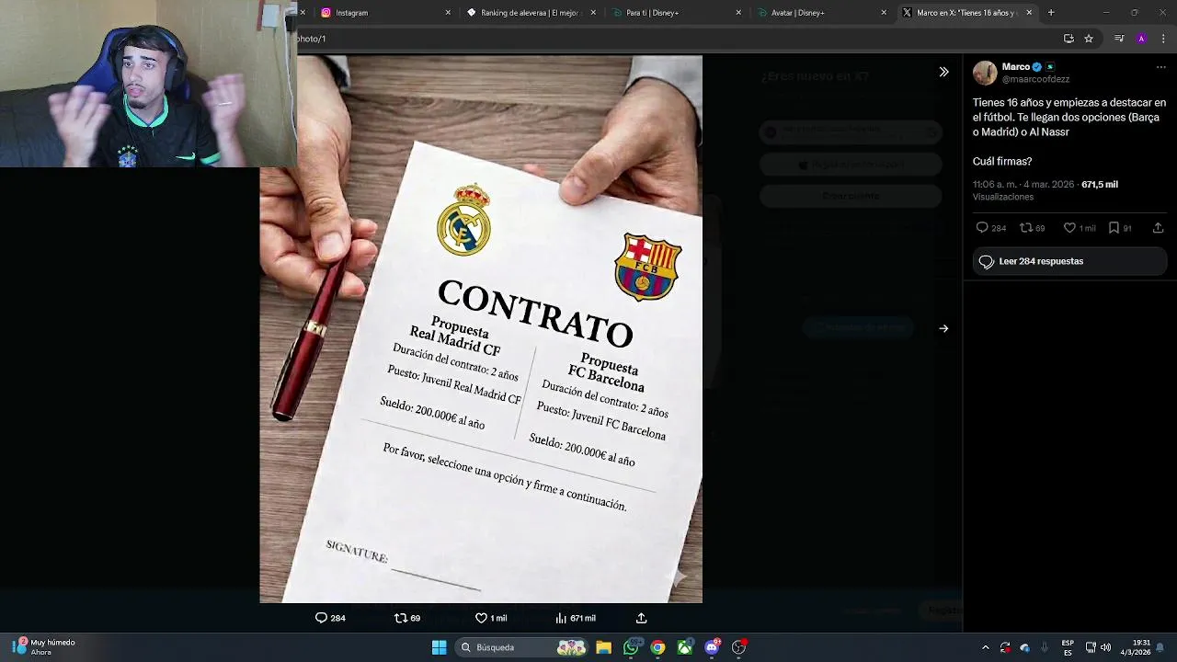
Task: Open the Windows Start menu
Action: pyautogui.click(x=439, y=647)
